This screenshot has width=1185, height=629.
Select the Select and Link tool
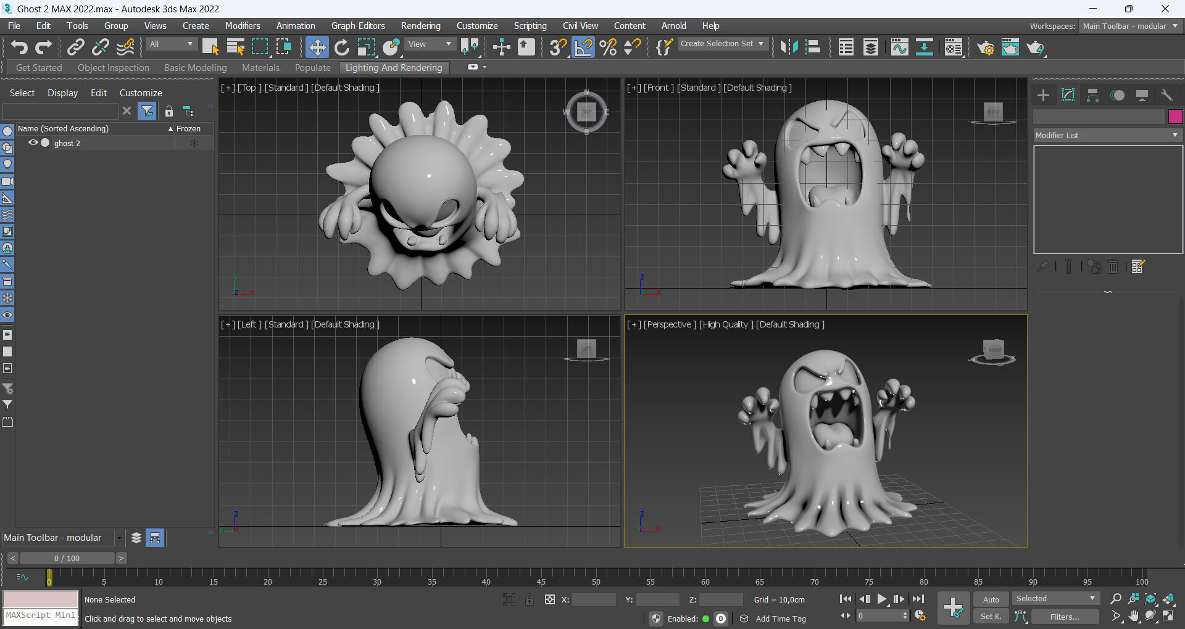(x=75, y=47)
